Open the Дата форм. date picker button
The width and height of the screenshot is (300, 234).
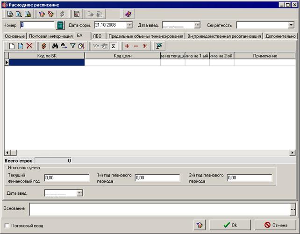[x=129, y=25]
